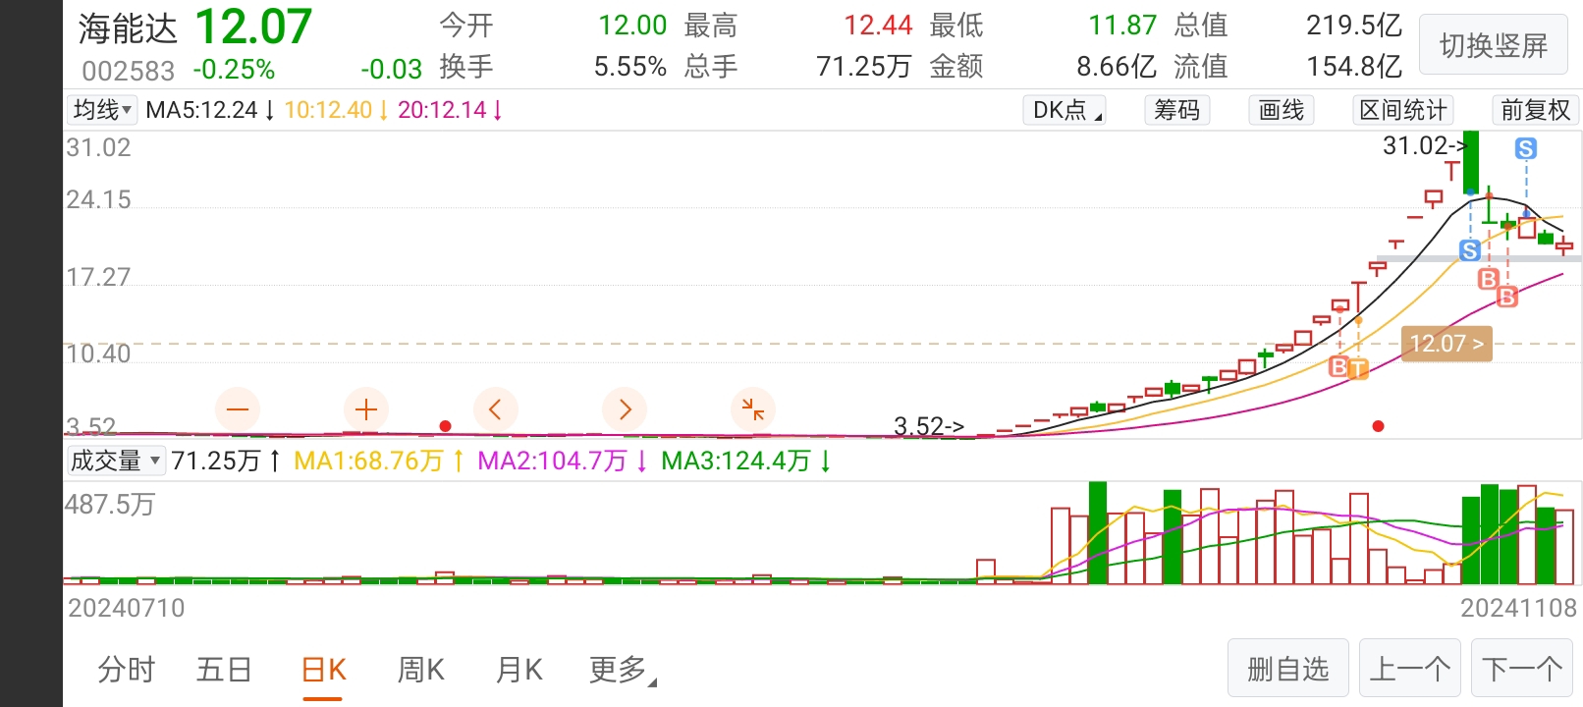Expand the DK点 options
This screenshot has width=1583, height=707.
1064,110
